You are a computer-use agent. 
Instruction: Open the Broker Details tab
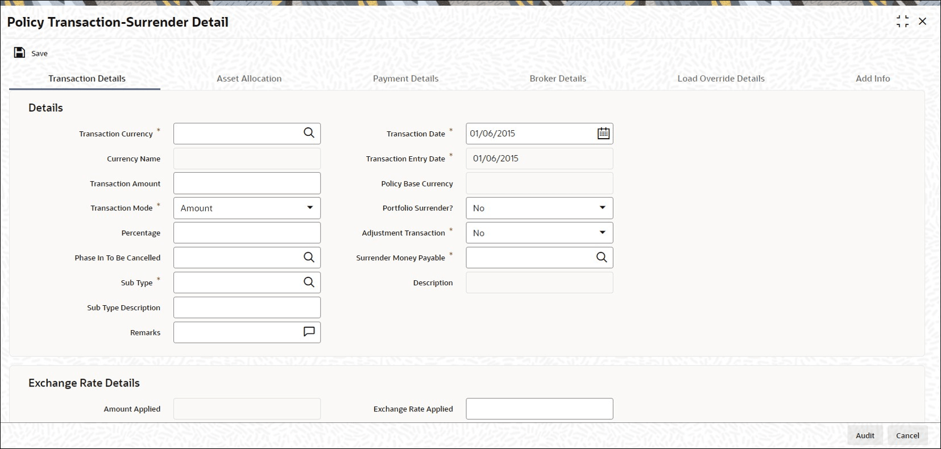pos(558,78)
